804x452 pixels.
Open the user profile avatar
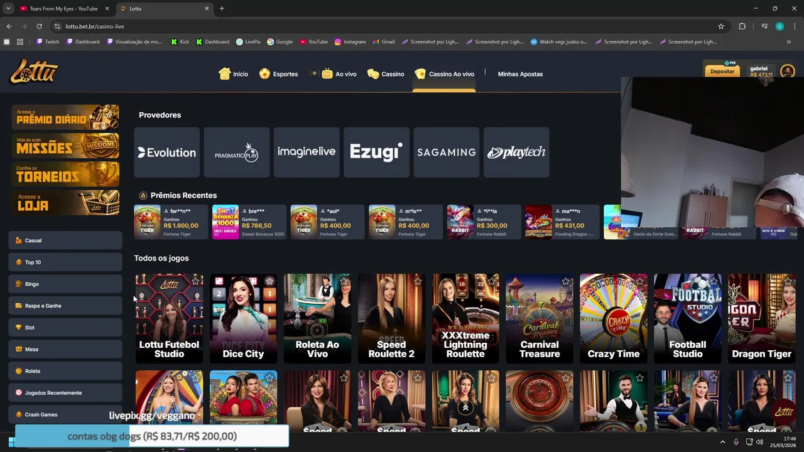pos(787,72)
